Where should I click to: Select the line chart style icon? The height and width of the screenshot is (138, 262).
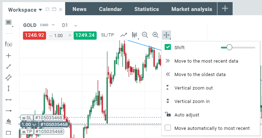(x=124, y=35)
